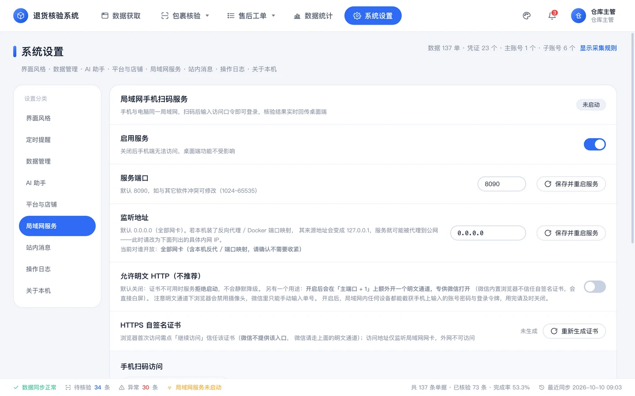Screen dimensions: 635x396
Task: Click the 异常 warning triangle icon
Action: 122,388
